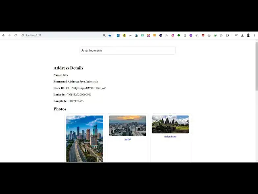Open the extensions puzzle piece menu

(x=227, y=35)
